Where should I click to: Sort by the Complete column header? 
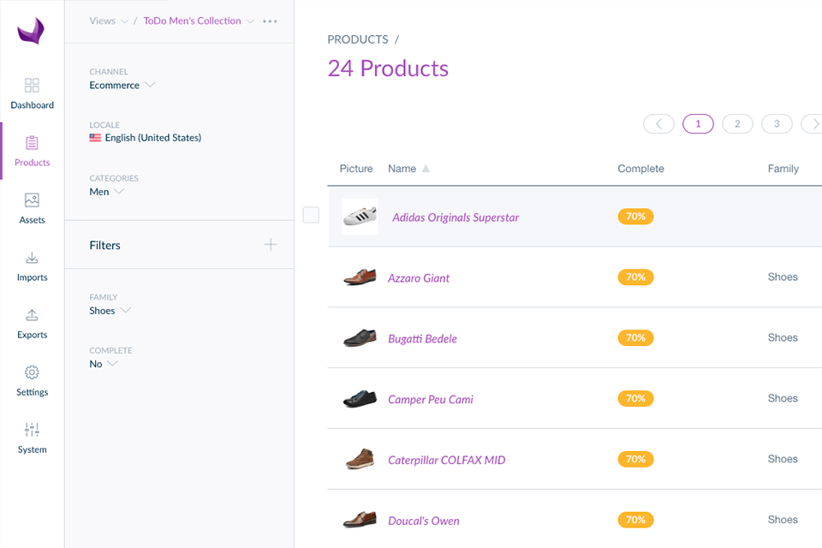pos(640,169)
